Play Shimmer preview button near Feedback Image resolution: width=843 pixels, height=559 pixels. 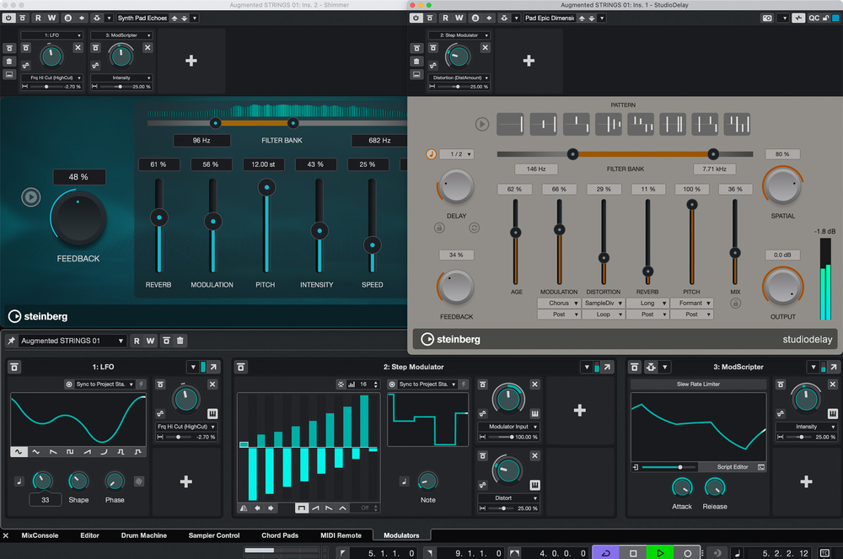[x=30, y=197]
